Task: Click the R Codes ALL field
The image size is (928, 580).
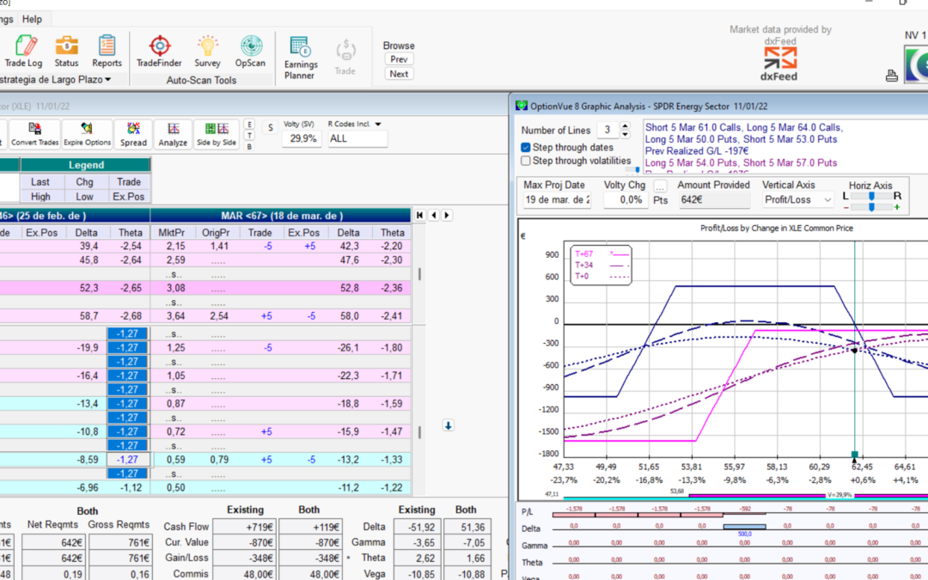Action: [357, 138]
